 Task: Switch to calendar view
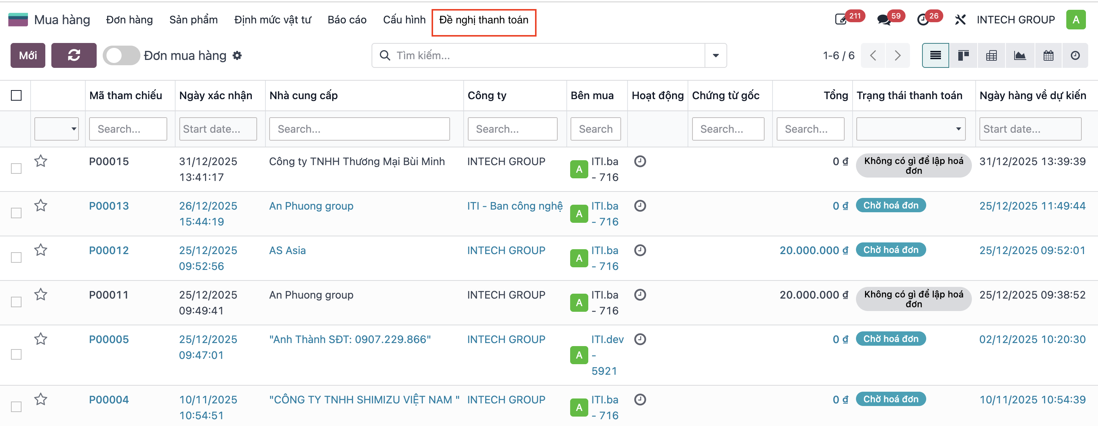[x=1048, y=55]
